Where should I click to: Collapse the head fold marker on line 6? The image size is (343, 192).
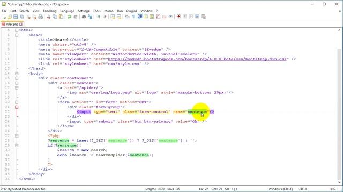pos(17,35)
